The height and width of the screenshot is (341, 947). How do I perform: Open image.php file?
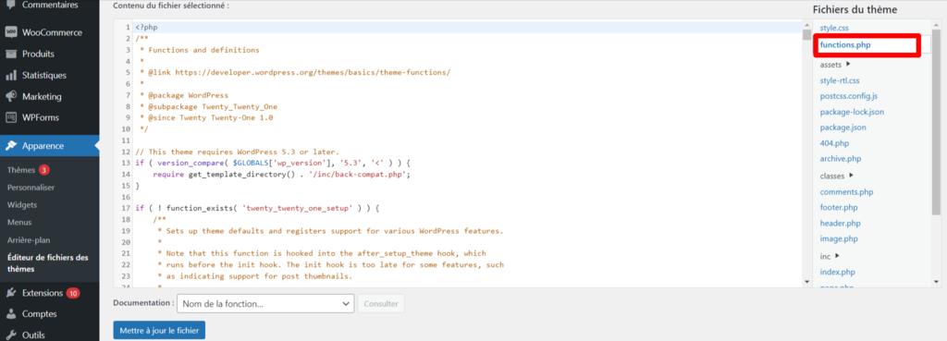[839, 239]
